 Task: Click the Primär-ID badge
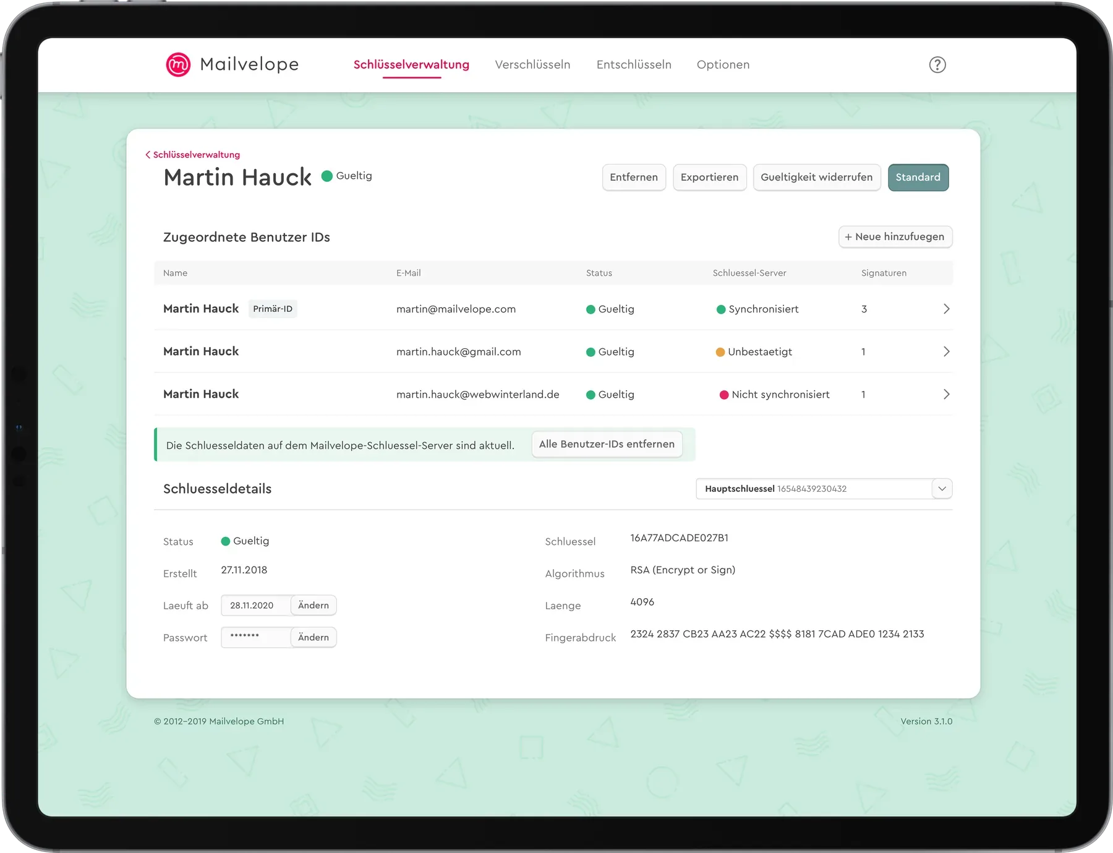(x=273, y=309)
